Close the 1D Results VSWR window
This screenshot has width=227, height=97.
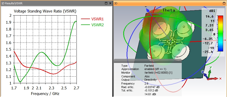tap(110, 3)
